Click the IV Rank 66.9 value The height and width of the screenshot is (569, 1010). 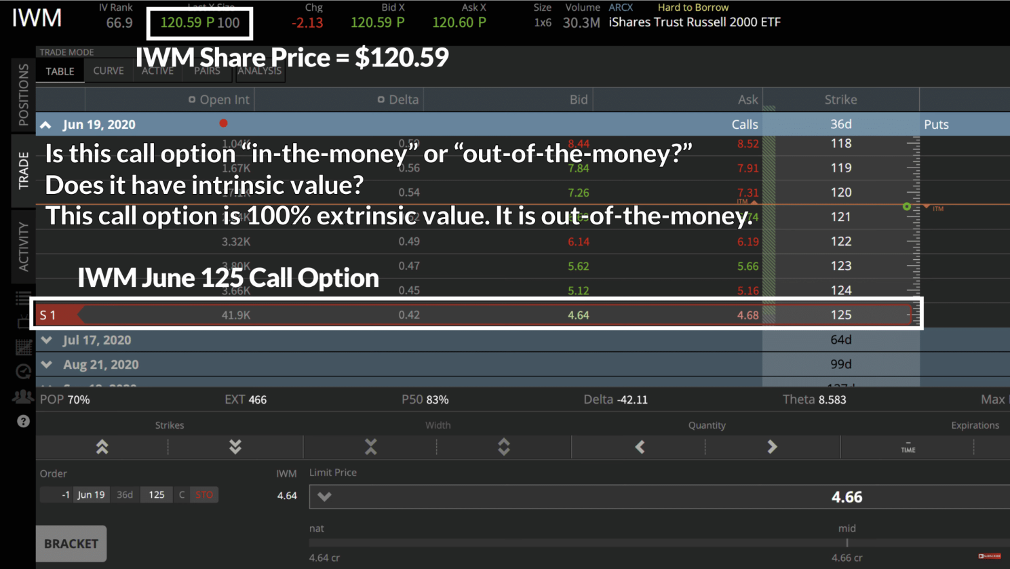[x=119, y=22]
